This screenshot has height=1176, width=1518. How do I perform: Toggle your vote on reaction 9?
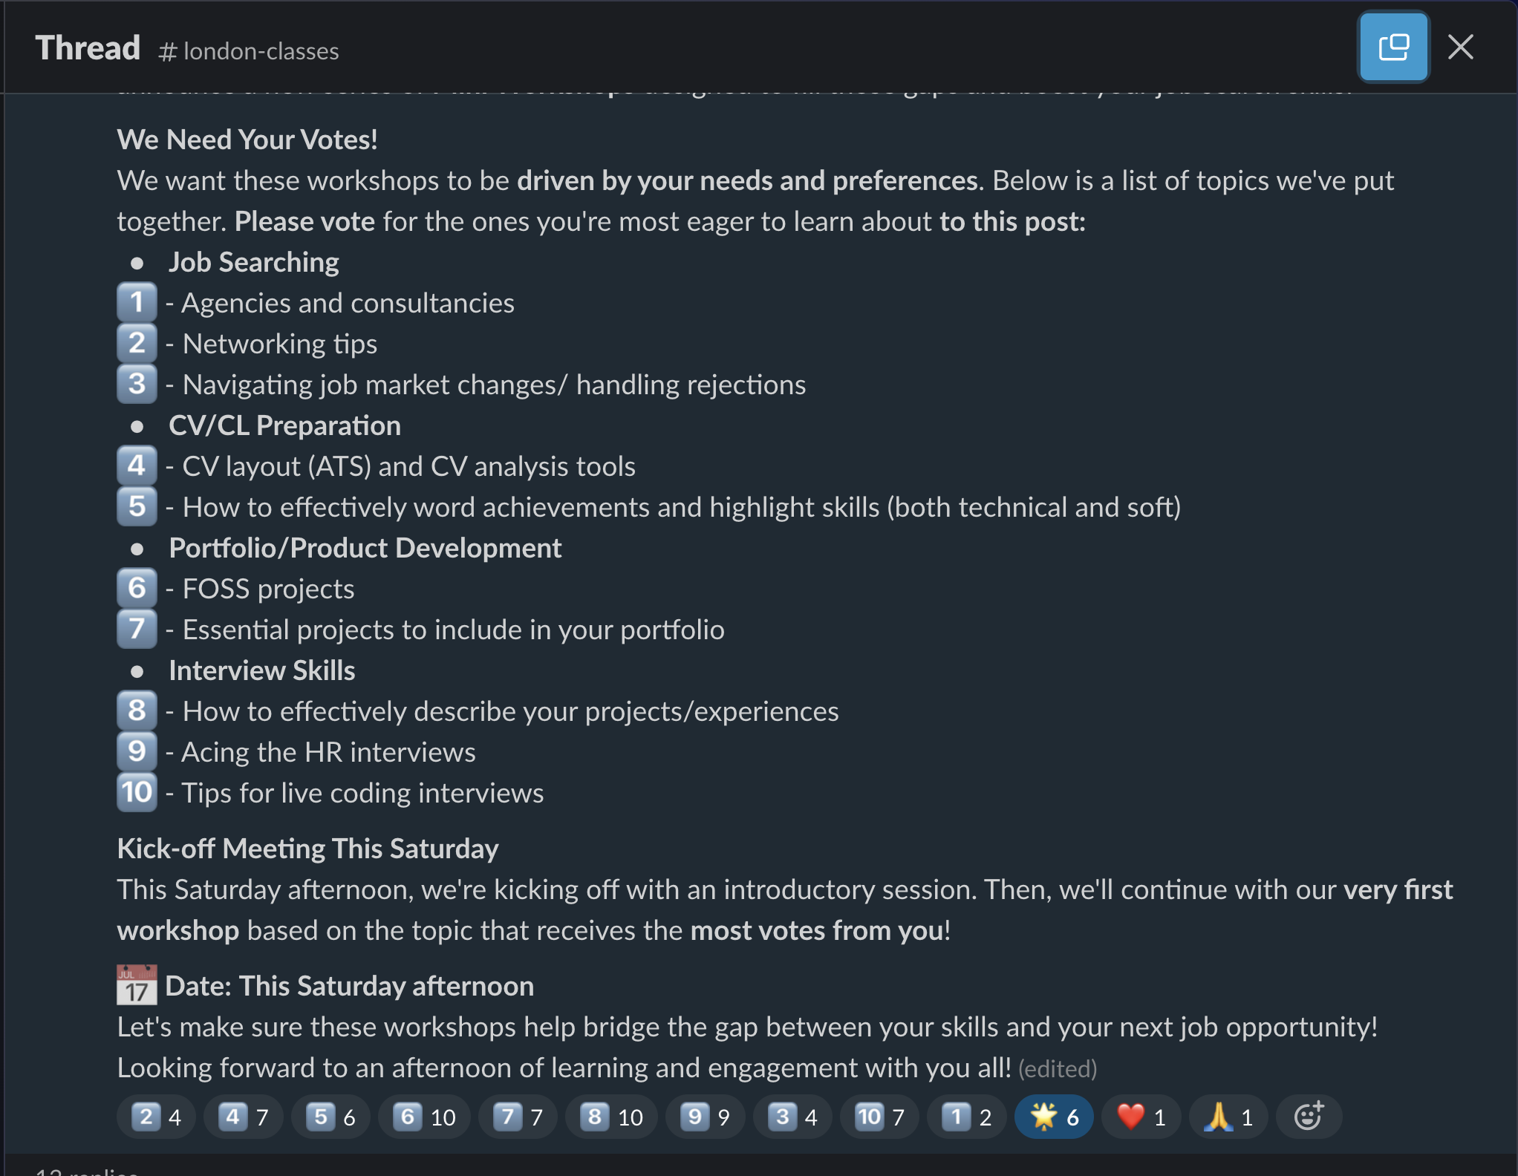coord(705,1116)
